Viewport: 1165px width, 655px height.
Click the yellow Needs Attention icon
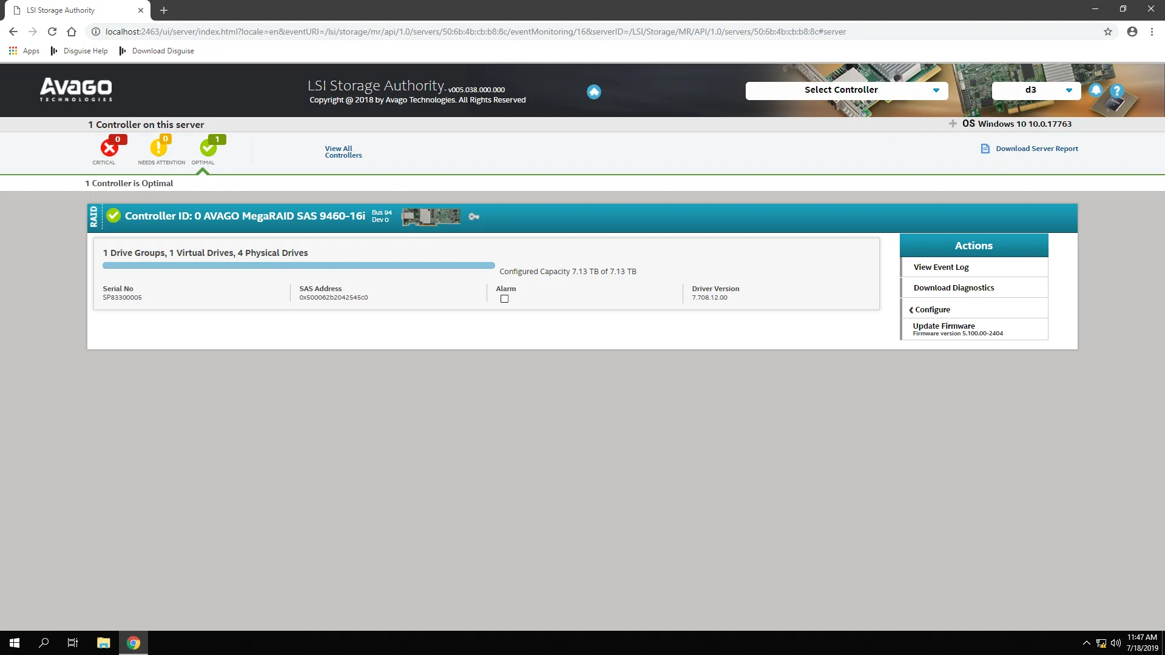pyautogui.click(x=158, y=147)
